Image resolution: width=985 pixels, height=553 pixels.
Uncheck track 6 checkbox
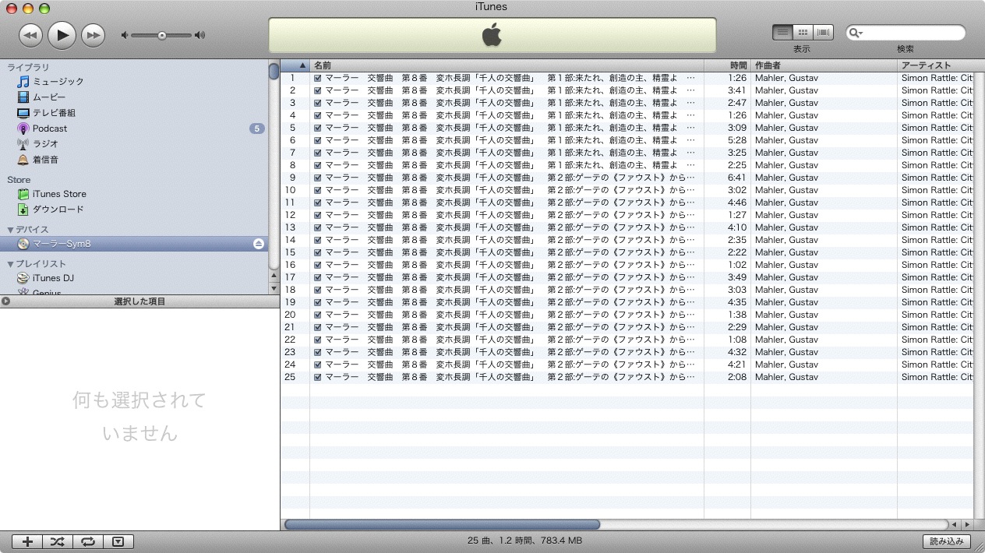pyautogui.click(x=318, y=140)
